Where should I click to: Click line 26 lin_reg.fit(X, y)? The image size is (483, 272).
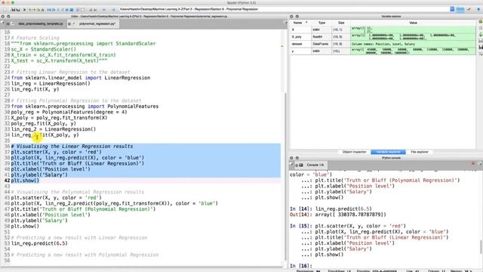click(35, 89)
